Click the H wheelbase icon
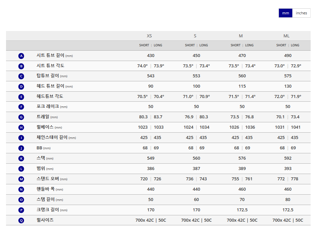 21,127
